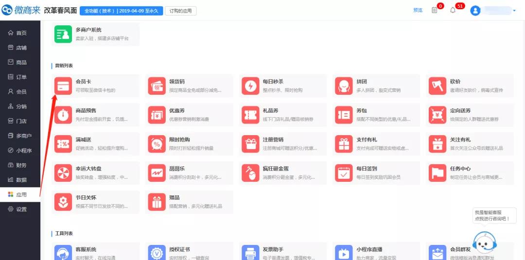Open the 优惠券 coupon app tile
This screenshot has width=525, height=260.
pyautogui.click(x=190, y=115)
